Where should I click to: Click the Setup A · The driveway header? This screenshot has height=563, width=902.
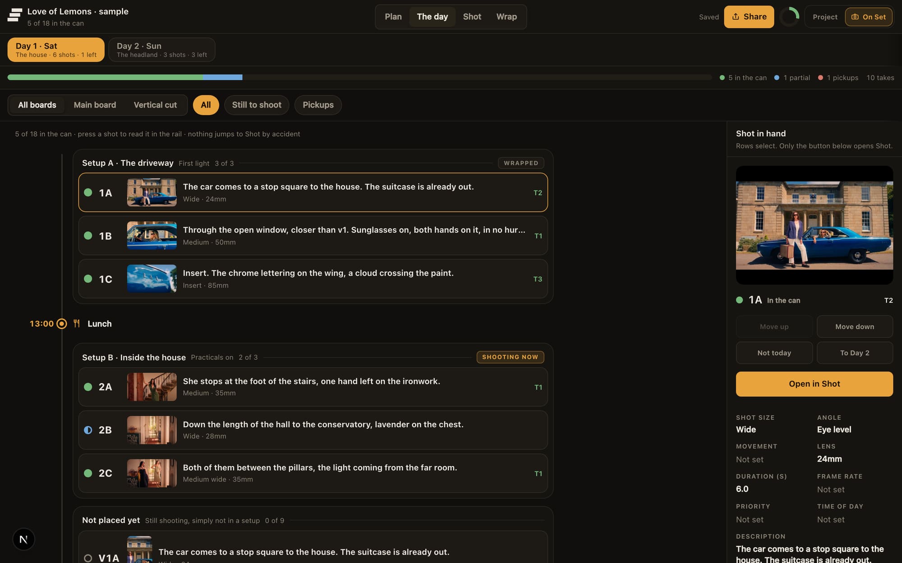point(128,163)
